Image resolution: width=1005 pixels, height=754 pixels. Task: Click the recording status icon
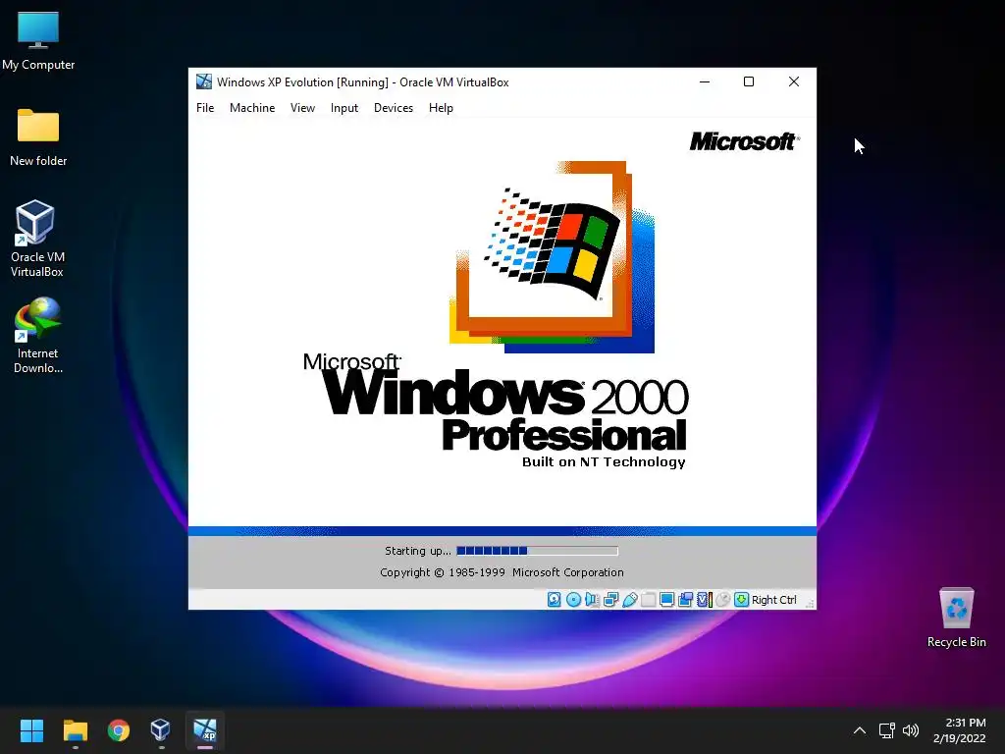pyautogui.click(x=686, y=600)
